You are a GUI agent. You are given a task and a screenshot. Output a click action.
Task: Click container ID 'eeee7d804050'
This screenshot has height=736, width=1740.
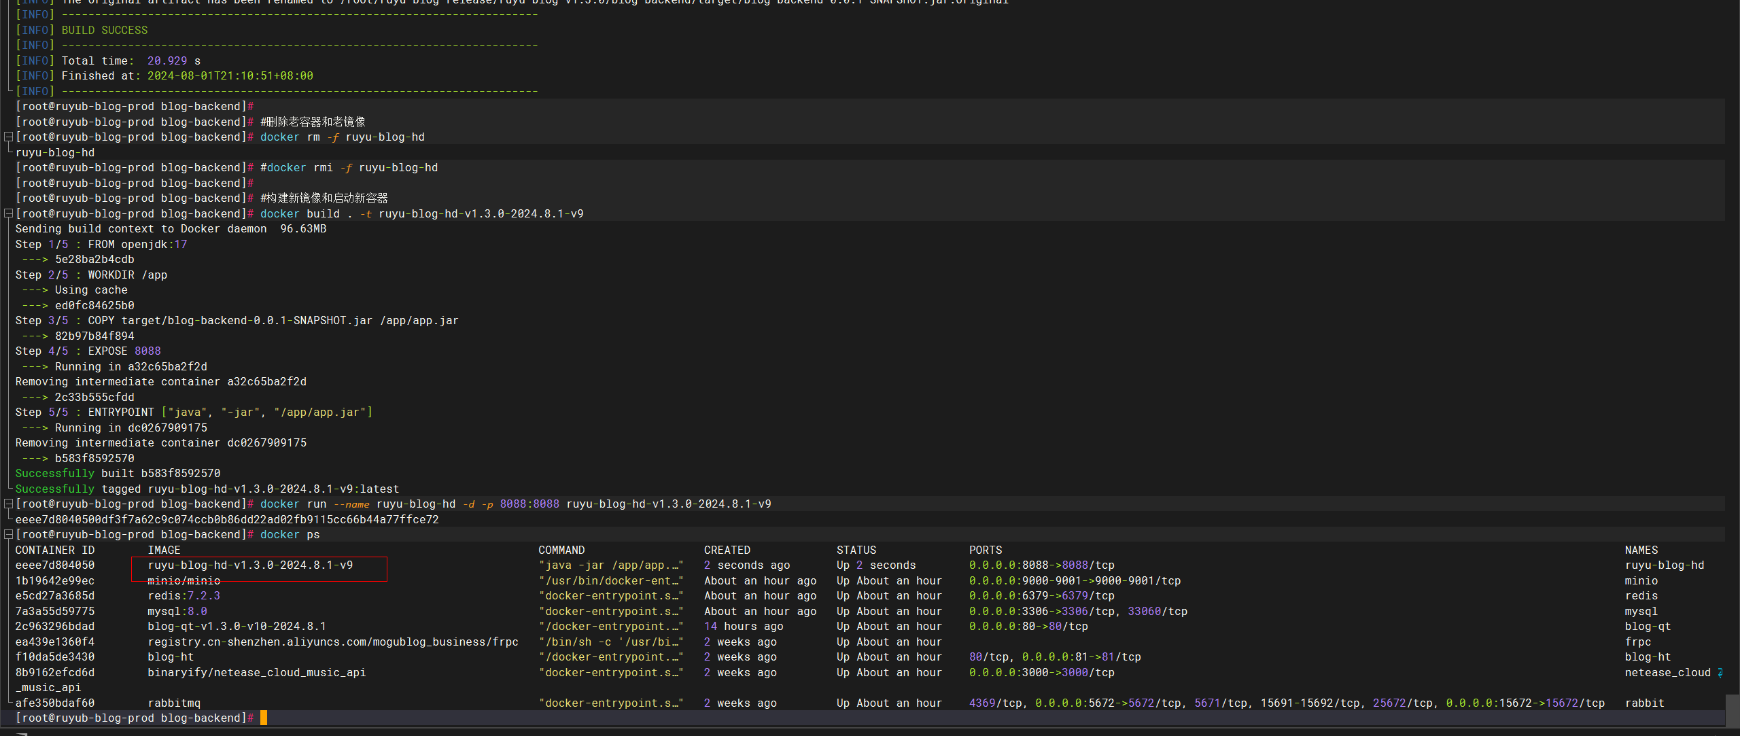point(55,565)
